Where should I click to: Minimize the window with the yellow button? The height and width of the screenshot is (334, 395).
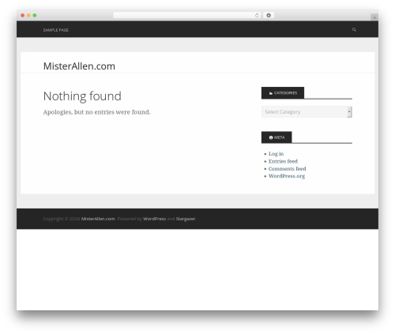point(28,16)
